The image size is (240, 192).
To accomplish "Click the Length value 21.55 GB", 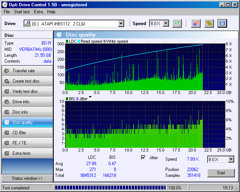I will click(x=43, y=55).
